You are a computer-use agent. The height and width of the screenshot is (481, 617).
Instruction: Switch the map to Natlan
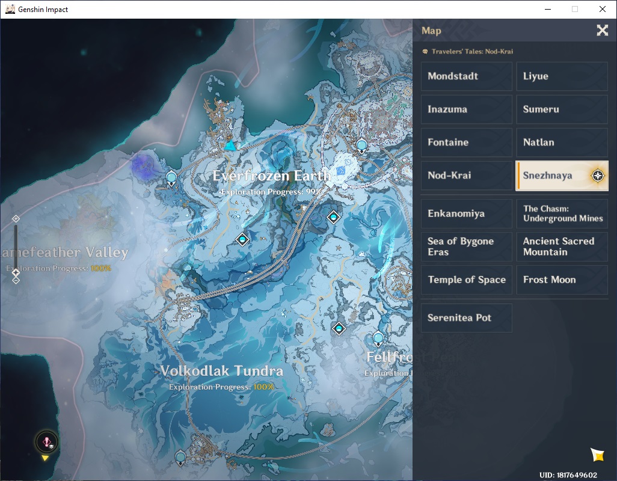[x=562, y=142]
